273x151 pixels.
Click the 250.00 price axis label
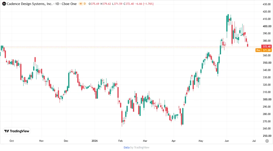point(267,136)
